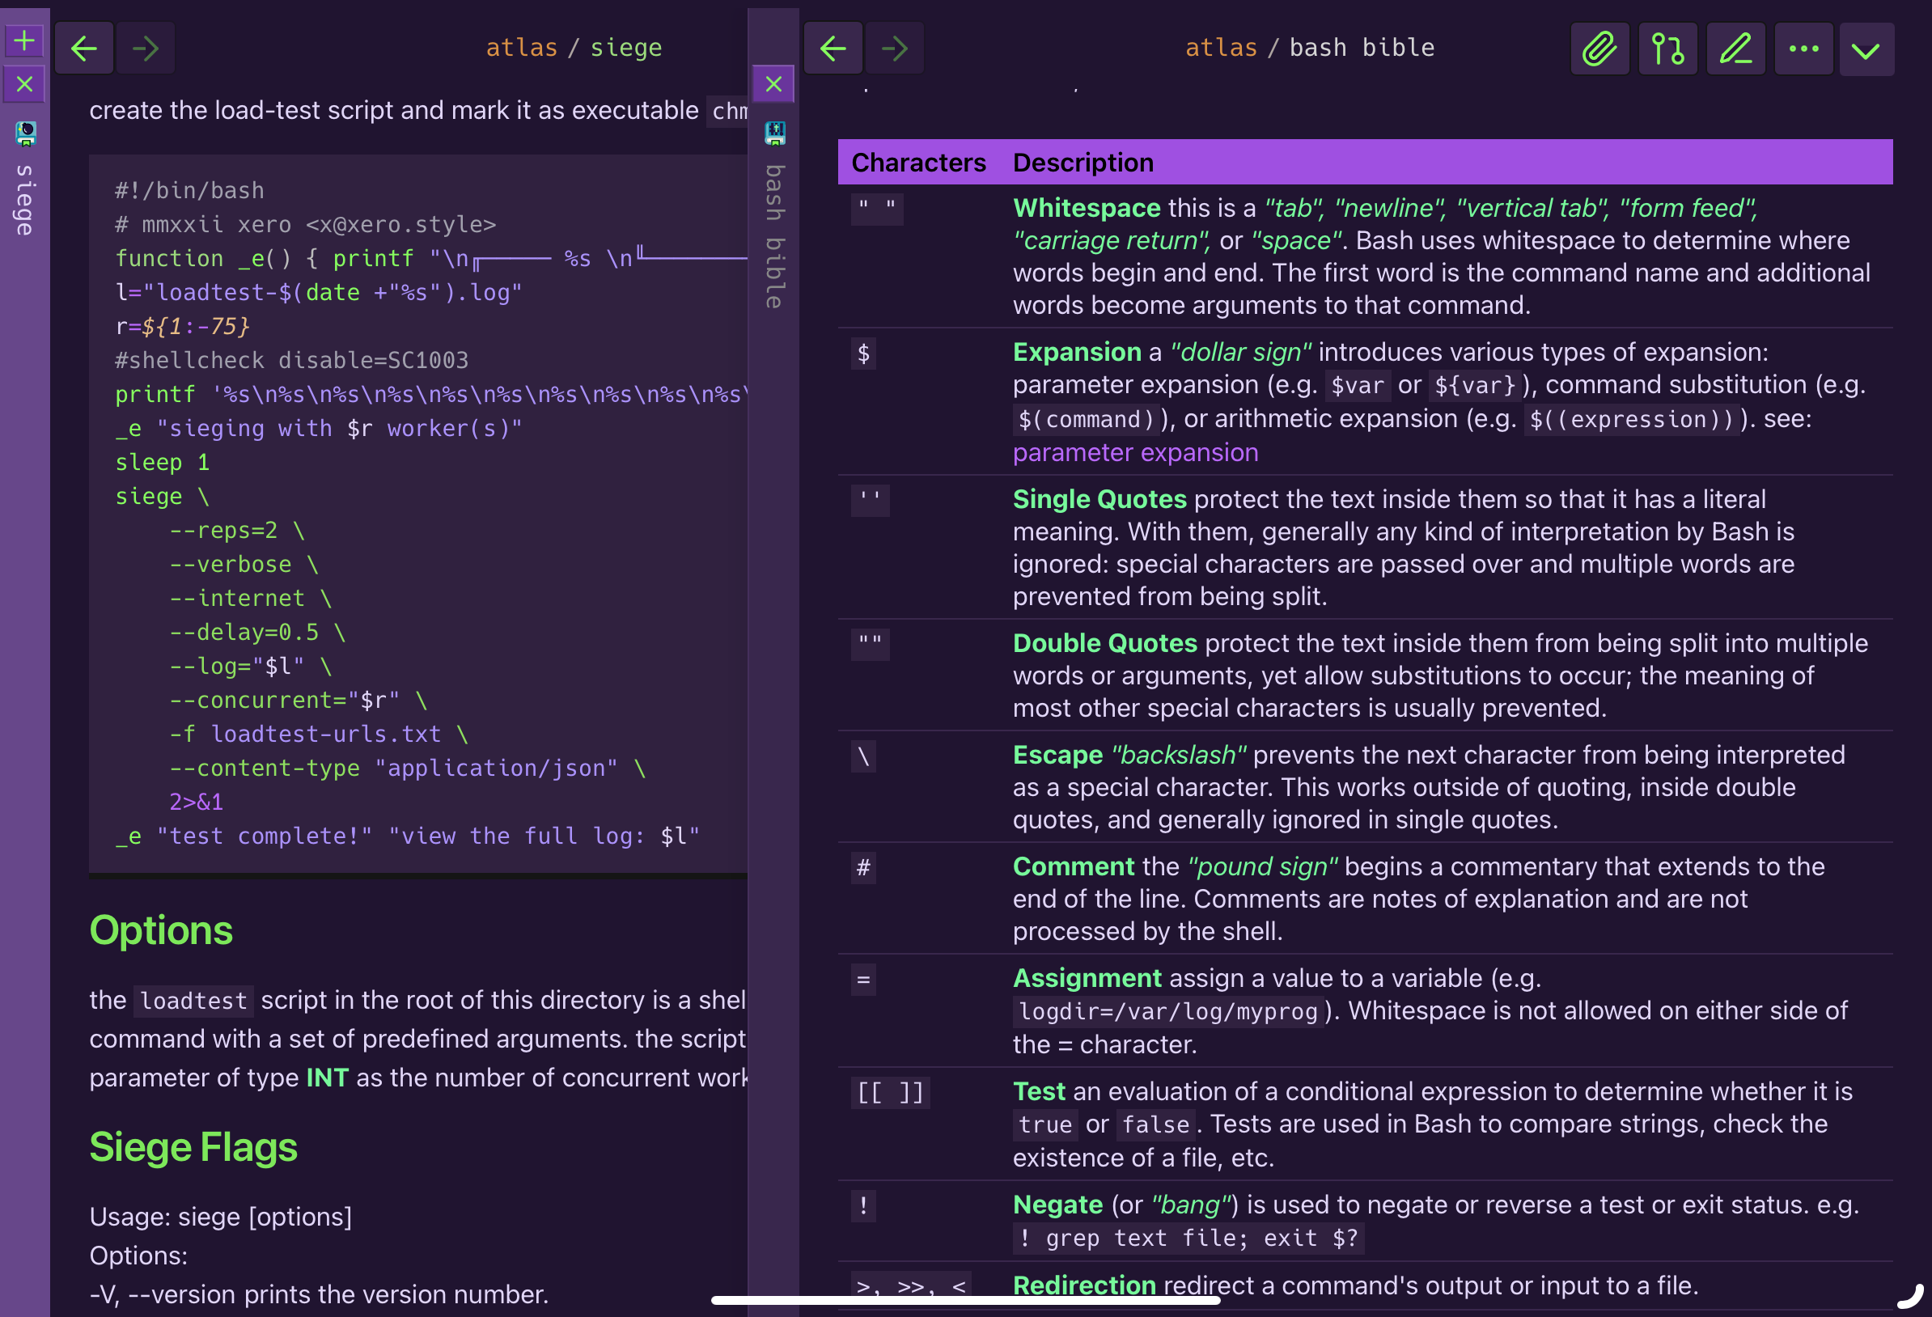
Task: Open the three-dots more menu
Action: click(x=1804, y=49)
